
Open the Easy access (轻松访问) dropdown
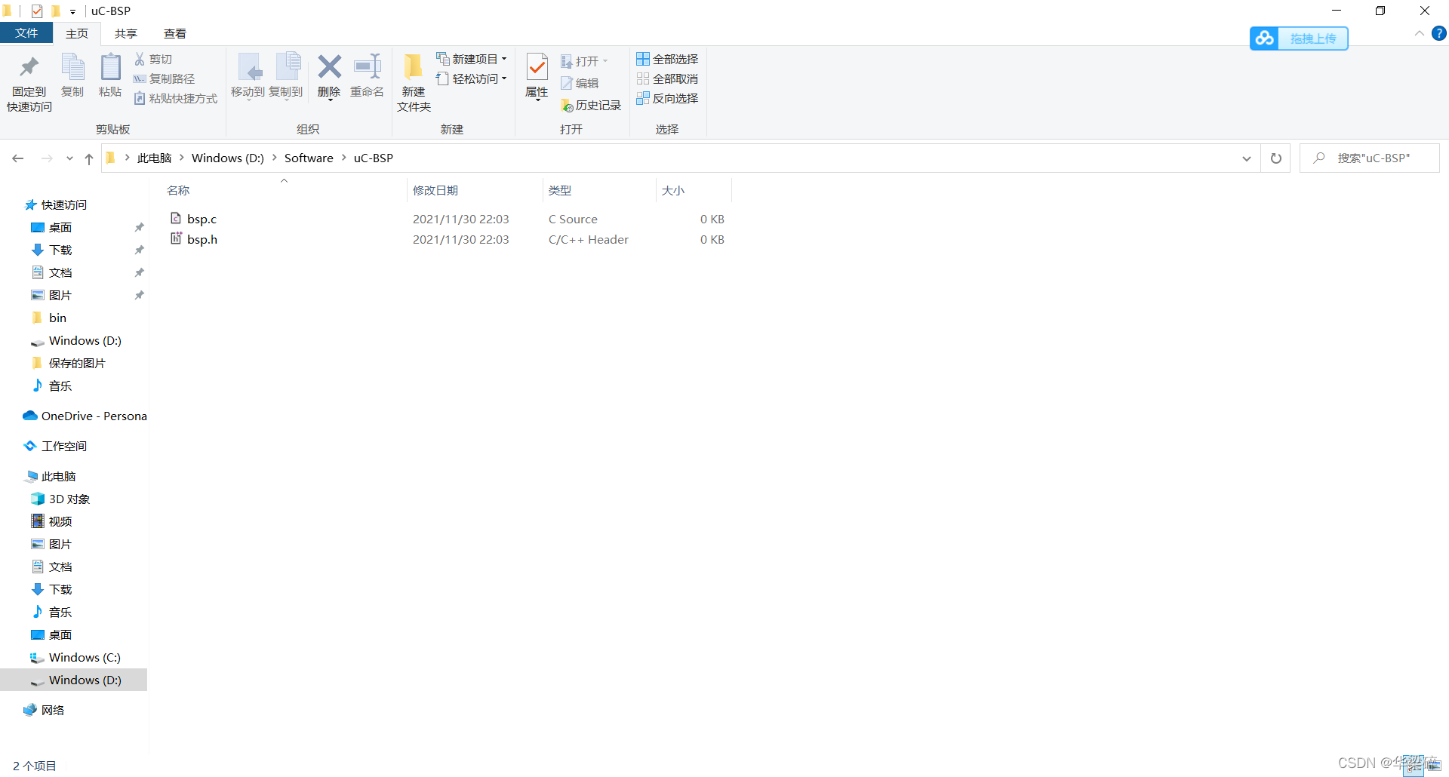[472, 78]
